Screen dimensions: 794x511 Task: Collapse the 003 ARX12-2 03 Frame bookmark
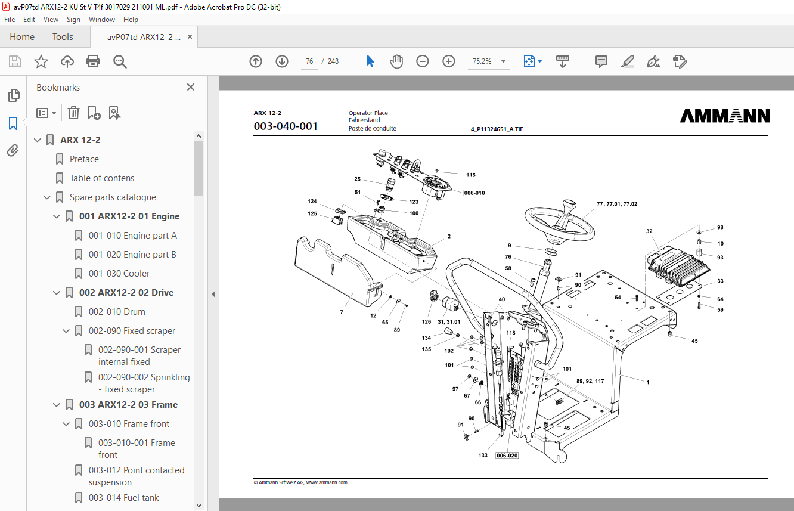click(x=57, y=405)
